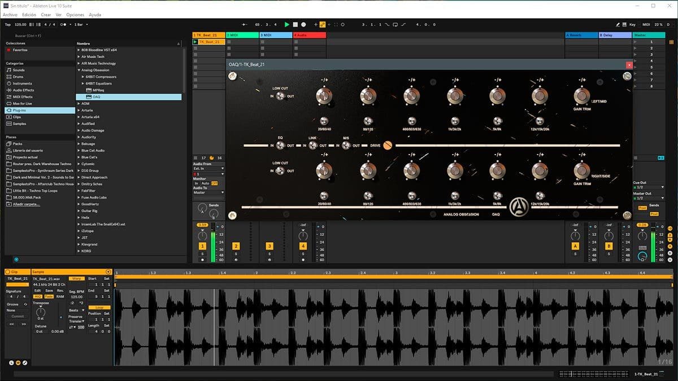Image resolution: width=678 pixels, height=381 pixels.
Task: Click the Arrangement Record button
Action: coord(303,24)
